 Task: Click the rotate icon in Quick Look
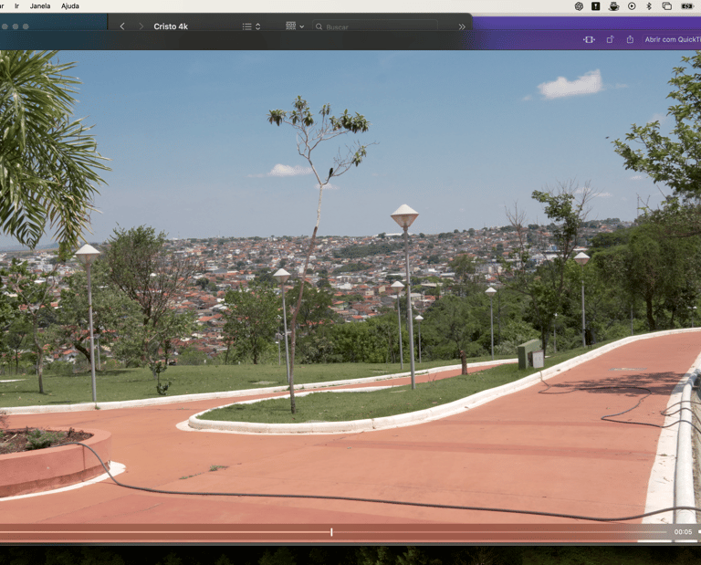[x=610, y=40]
